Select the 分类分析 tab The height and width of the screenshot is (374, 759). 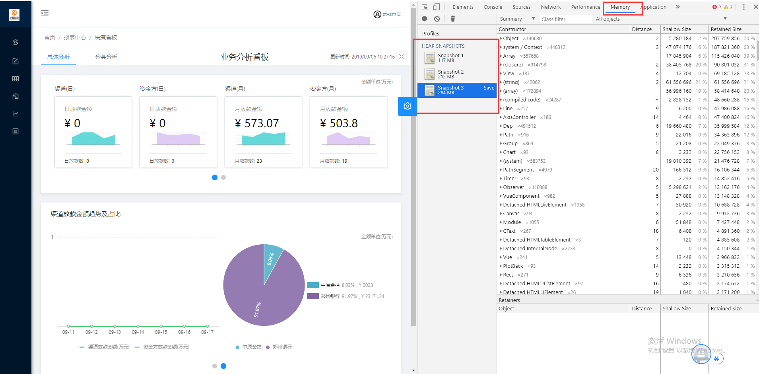pyautogui.click(x=106, y=57)
